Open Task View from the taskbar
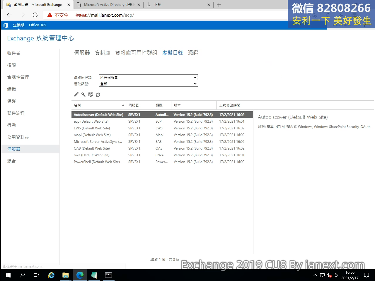Image resolution: width=375 pixels, height=281 pixels. tap(36, 275)
